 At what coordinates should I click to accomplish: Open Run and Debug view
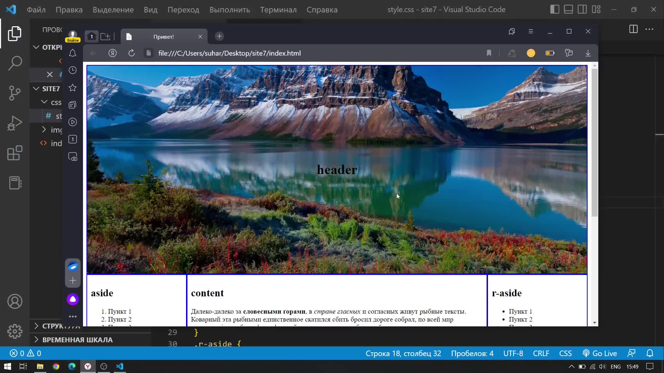coord(15,123)
